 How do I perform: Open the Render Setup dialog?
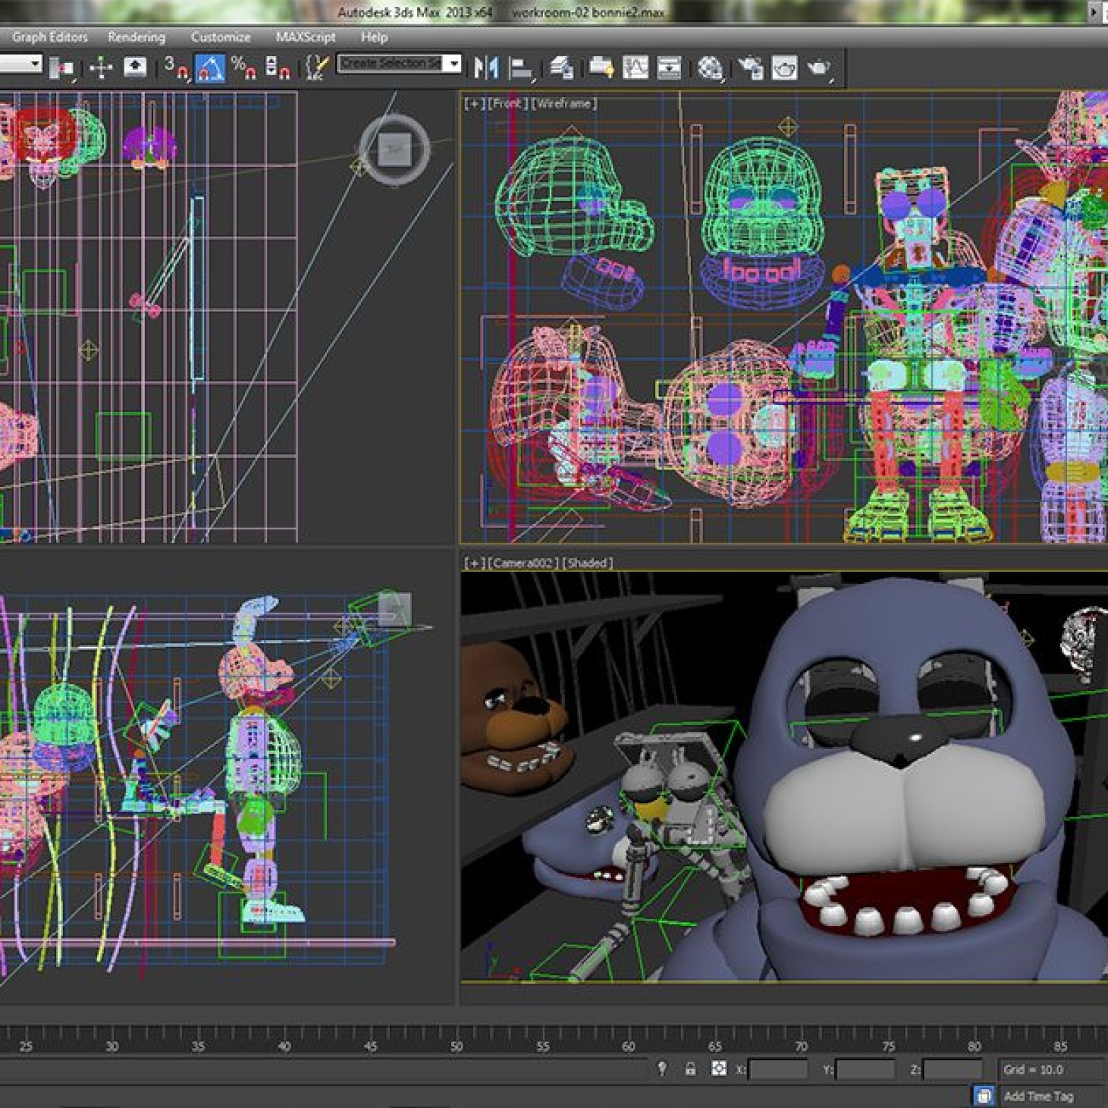point(750,68)
